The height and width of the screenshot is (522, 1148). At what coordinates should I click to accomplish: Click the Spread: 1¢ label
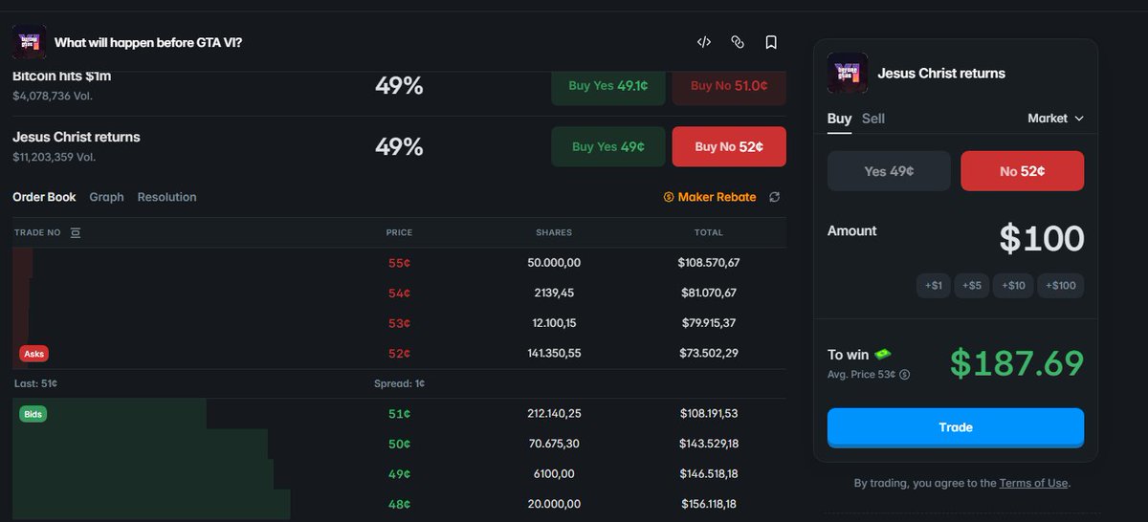399,383
